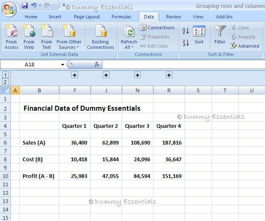Select the cell containing 24,096
The image size is (265, 221).
pyautogui.click(x=138, y=159)
